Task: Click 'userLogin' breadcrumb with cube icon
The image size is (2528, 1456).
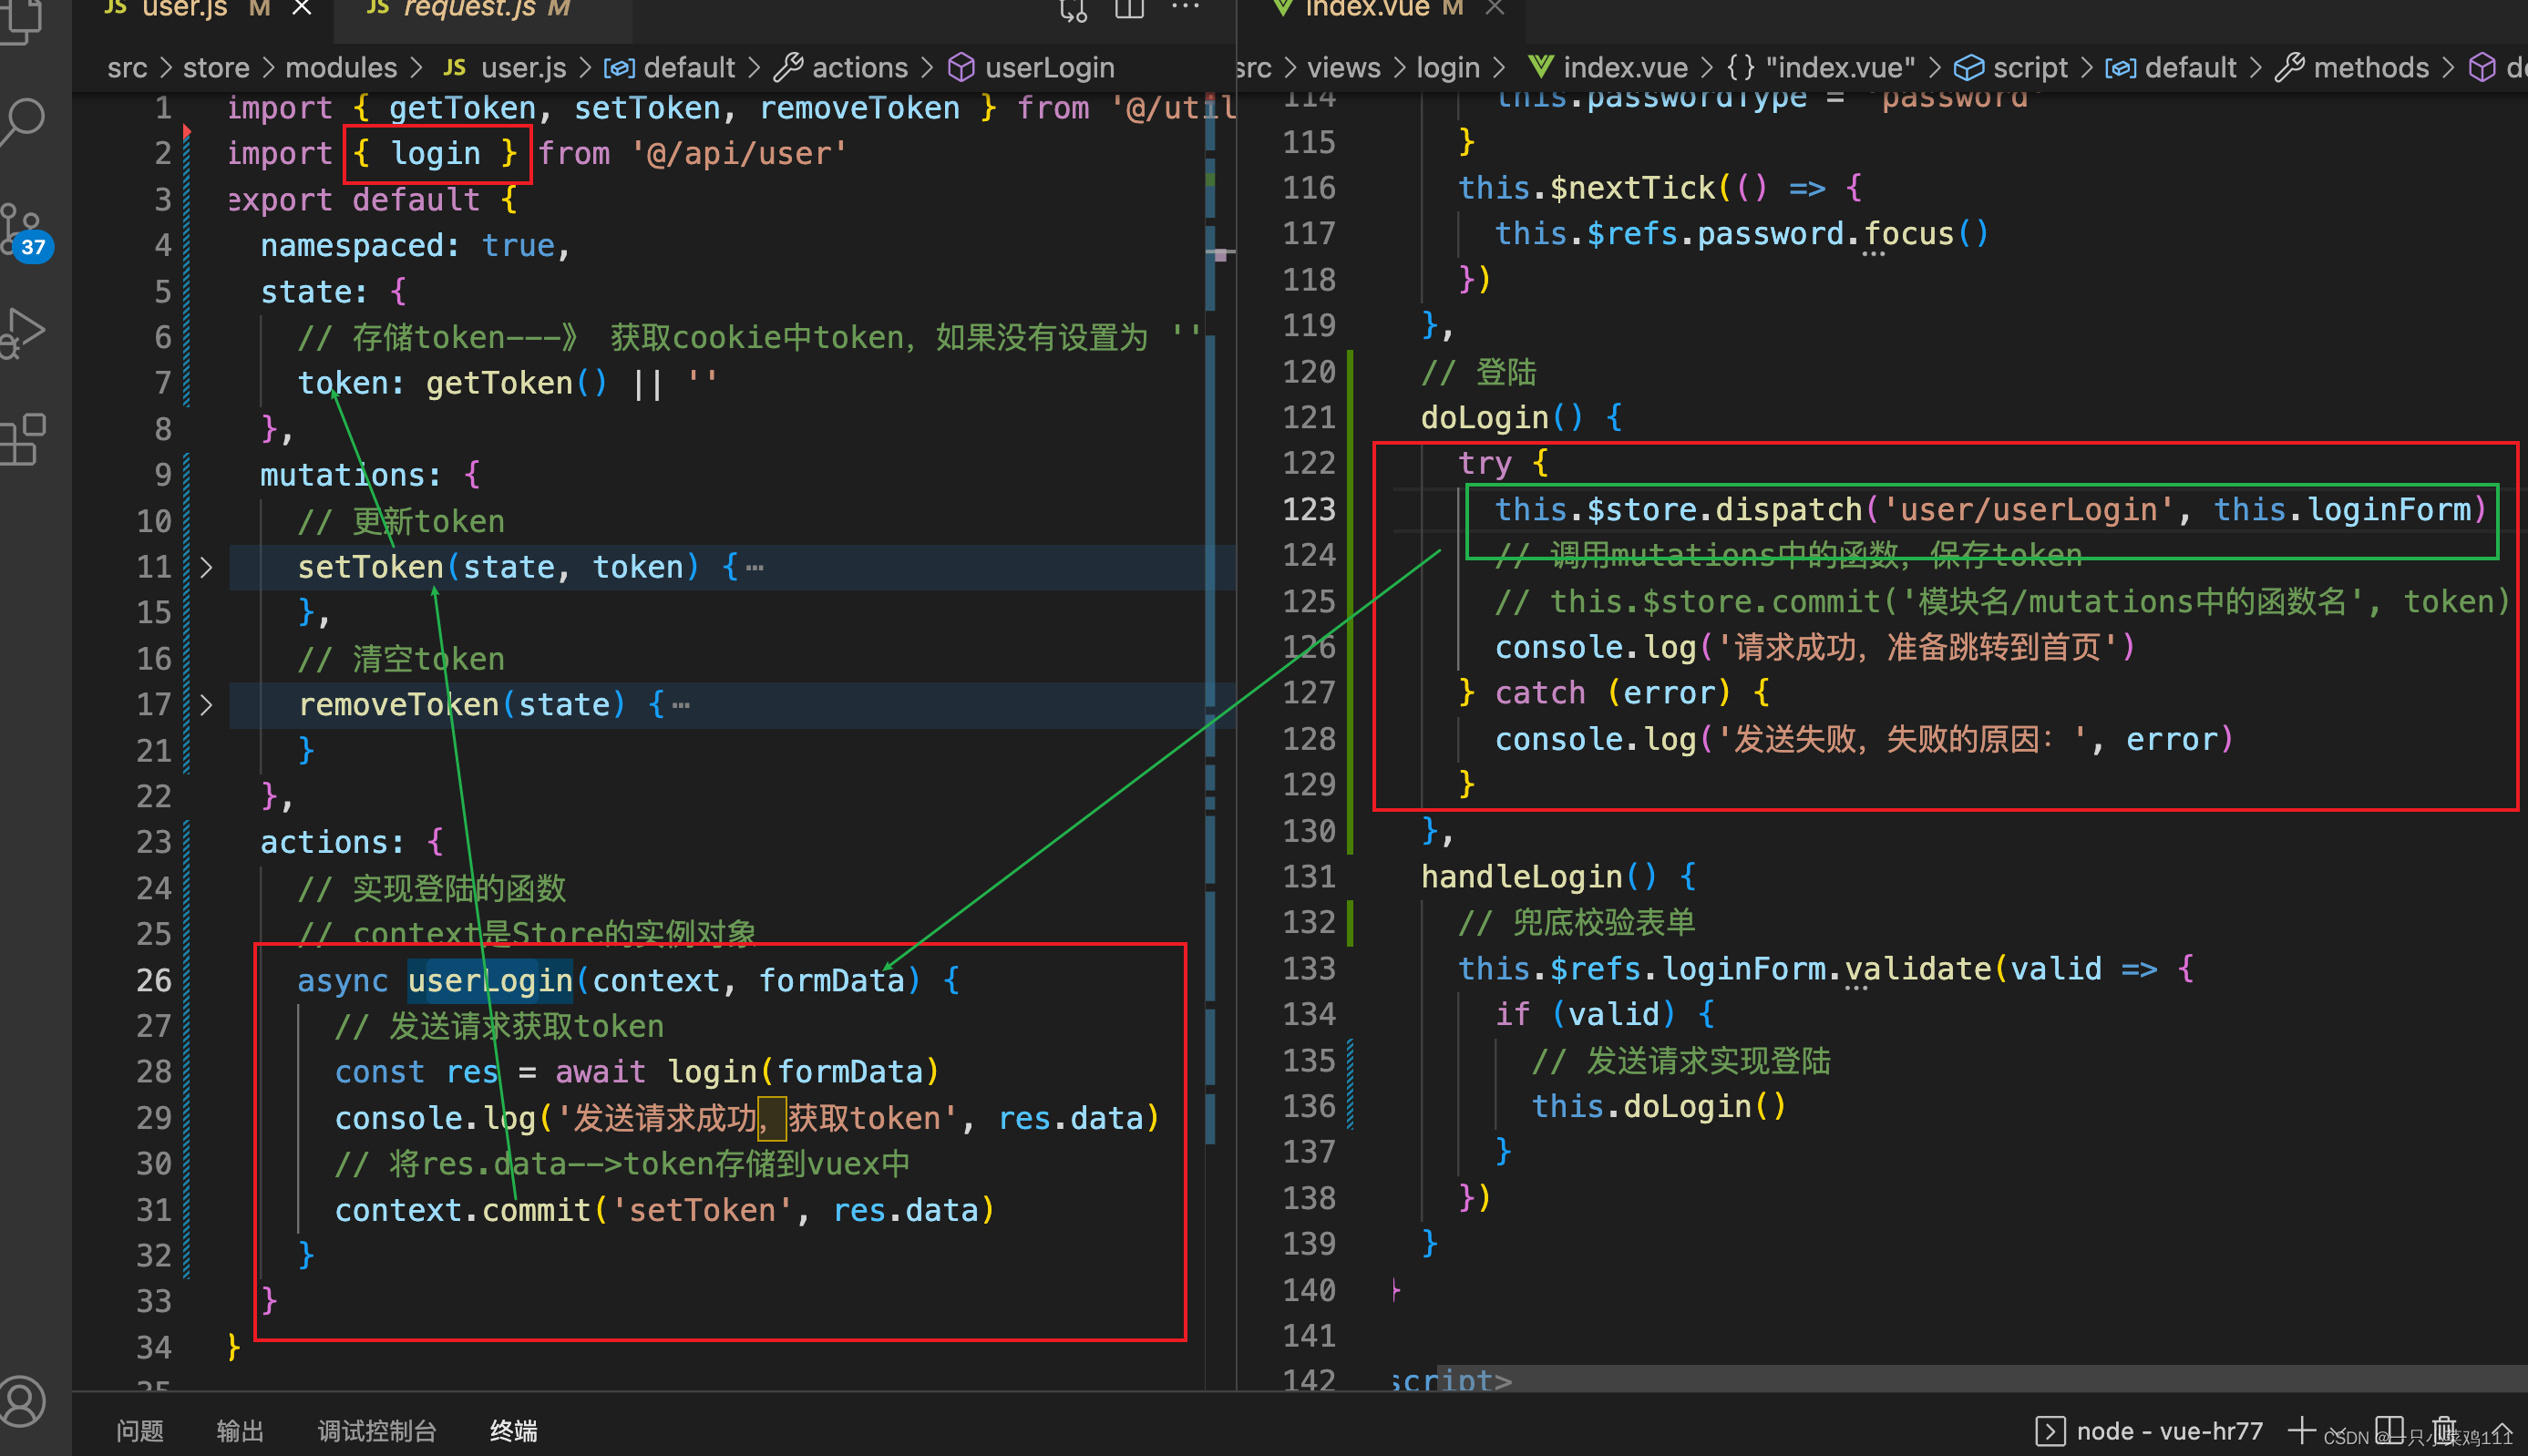Action: [x=1031, y=68]
